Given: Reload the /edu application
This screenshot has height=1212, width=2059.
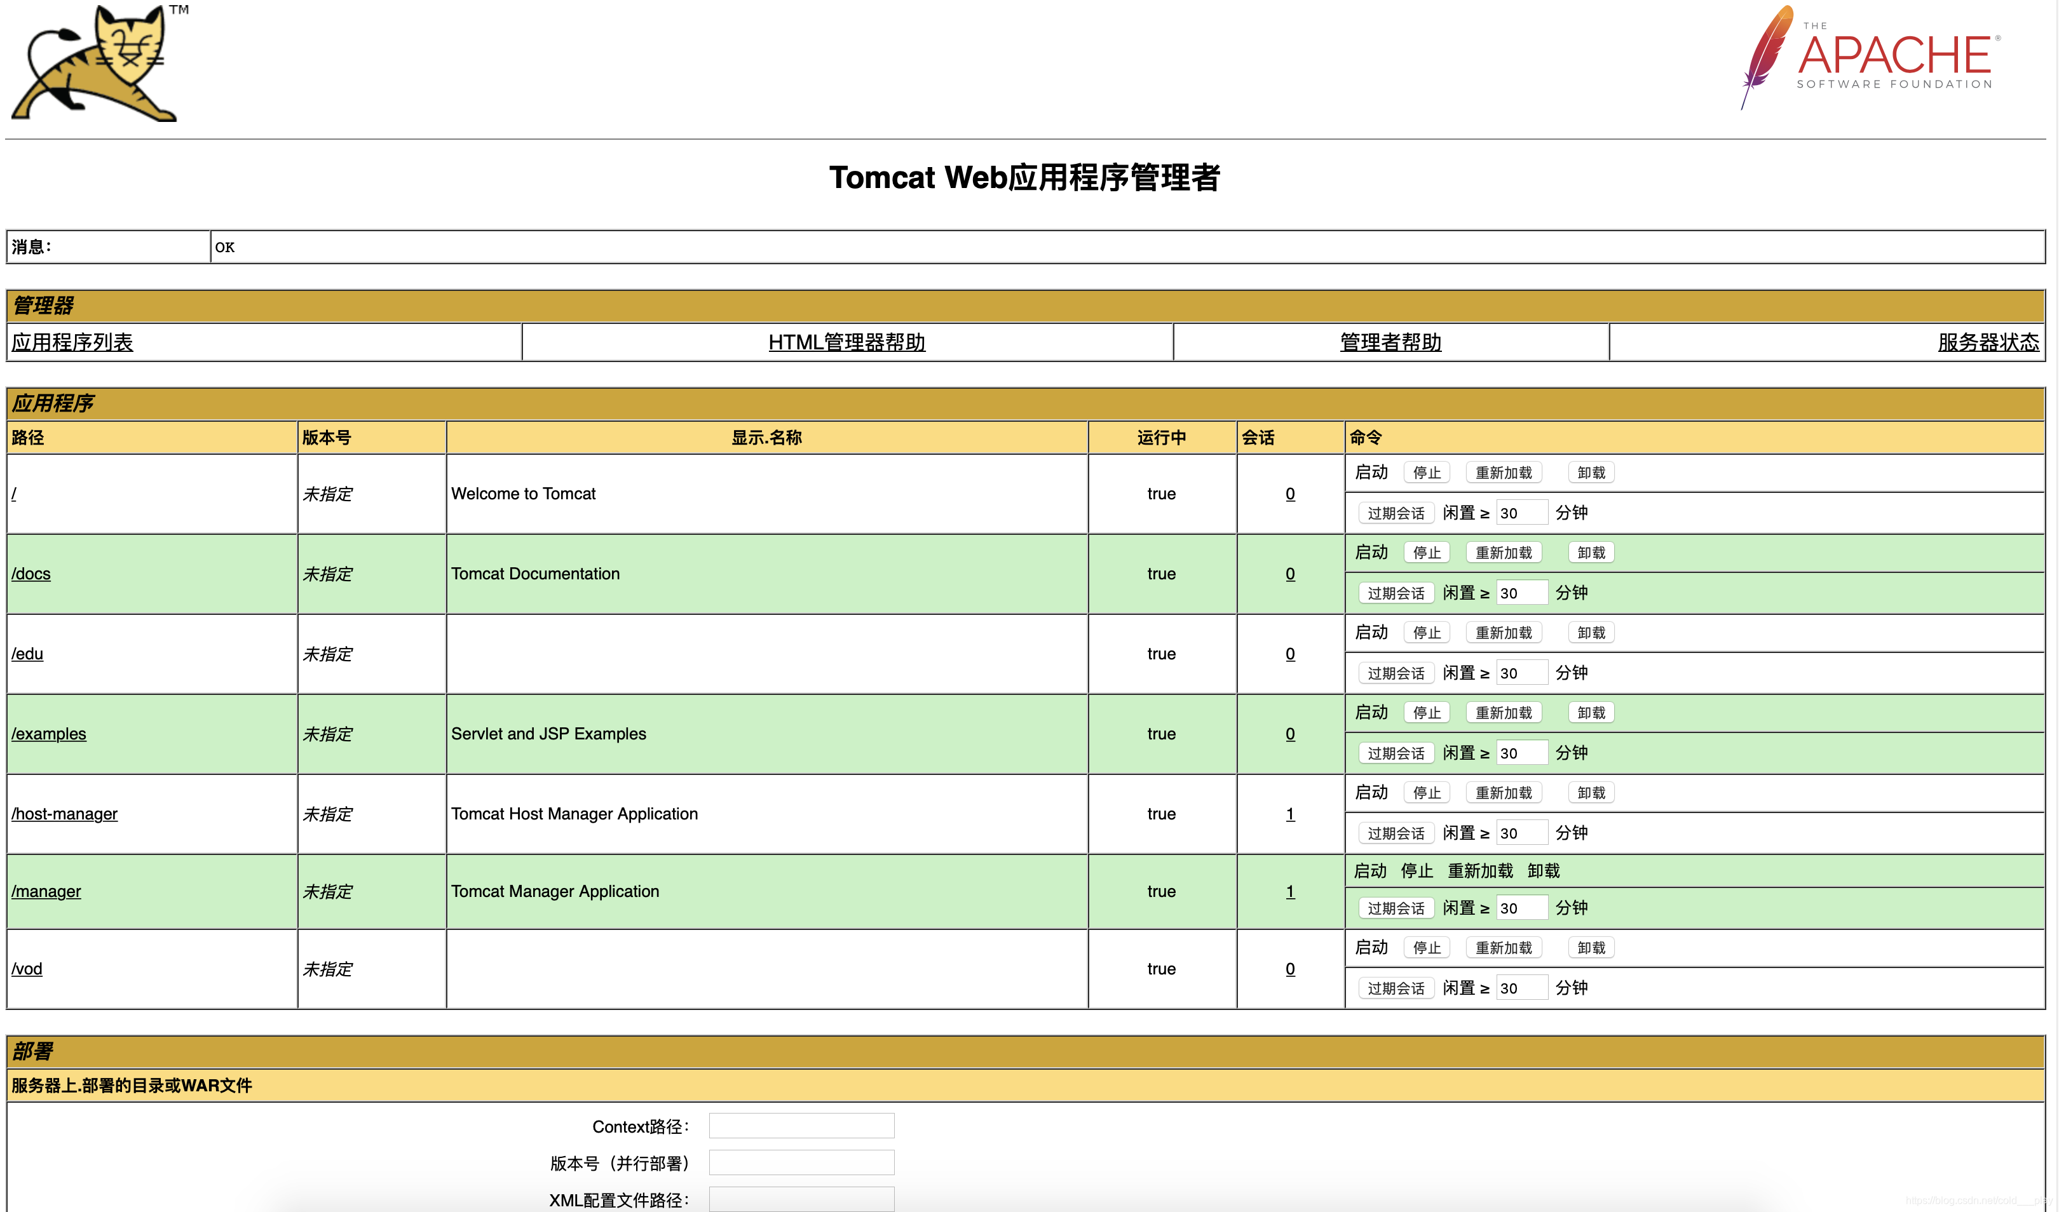Looking at the screenshot, I should coord(1504,632).
